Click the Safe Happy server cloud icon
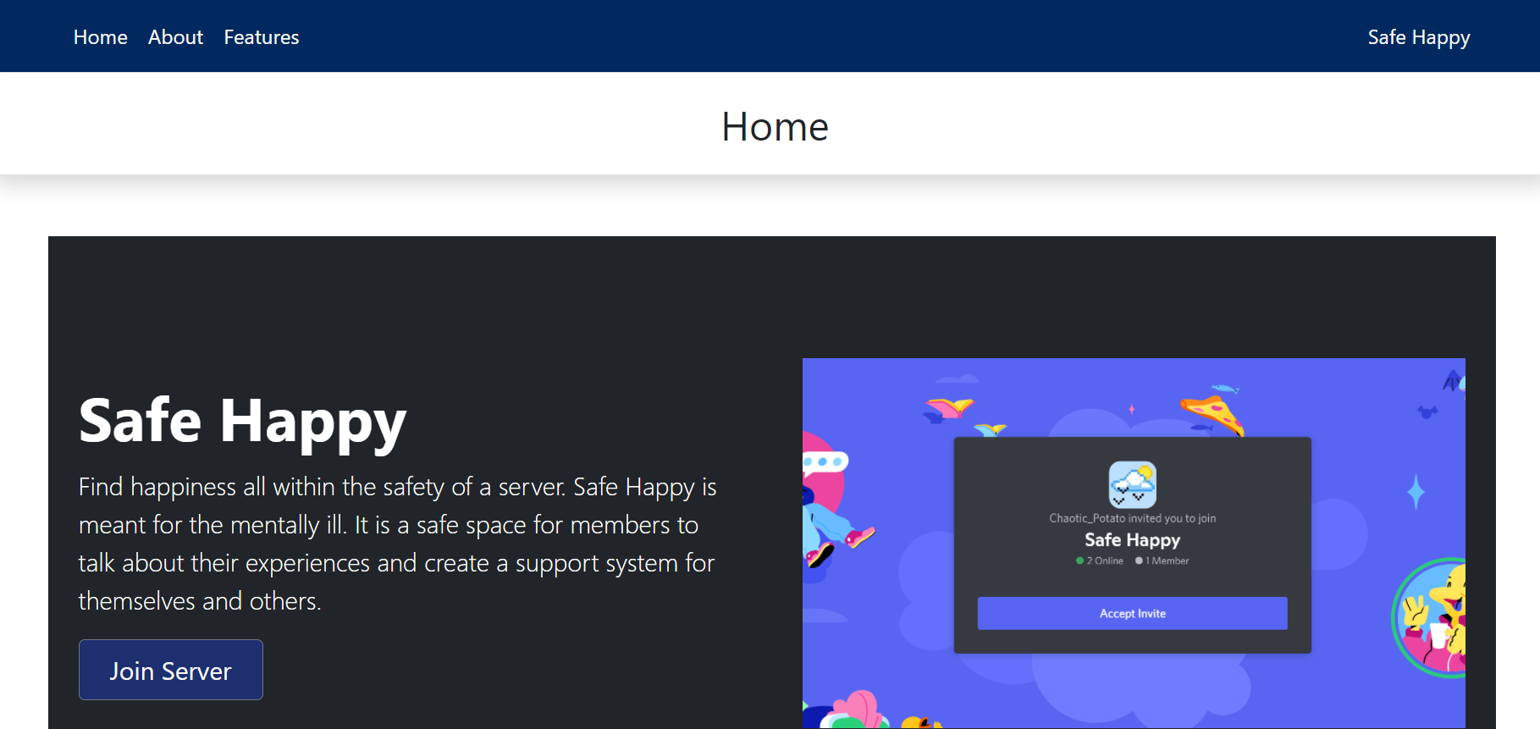The image size is (1540, 729). click(1132, 484)
